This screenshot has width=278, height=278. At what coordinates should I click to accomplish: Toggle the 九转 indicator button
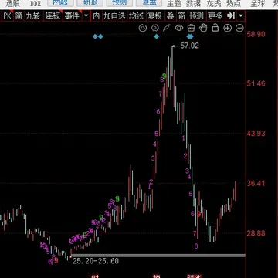pyautogui.click(x=33, y=16)
